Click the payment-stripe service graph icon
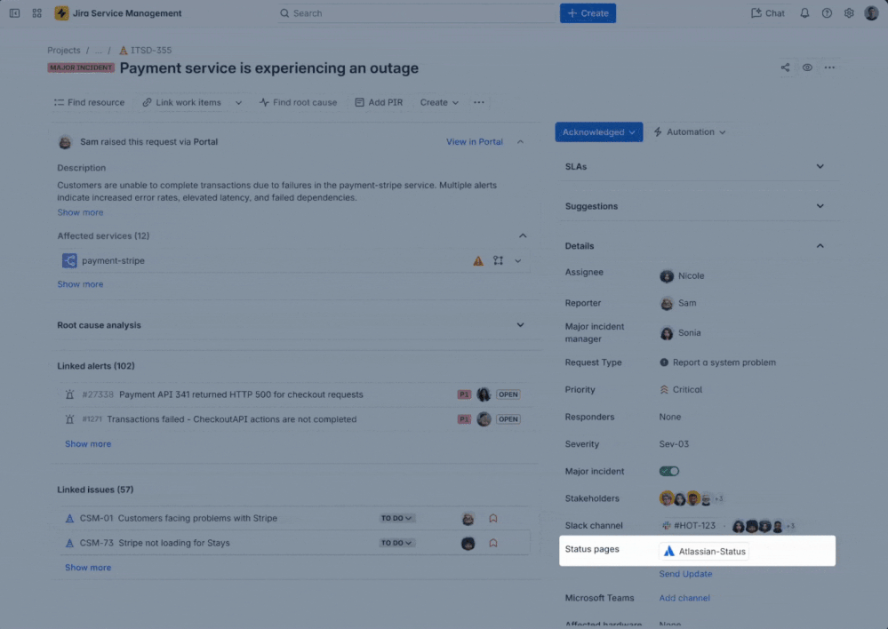Viewport: 888px width, 629px height. click(498, 261)
